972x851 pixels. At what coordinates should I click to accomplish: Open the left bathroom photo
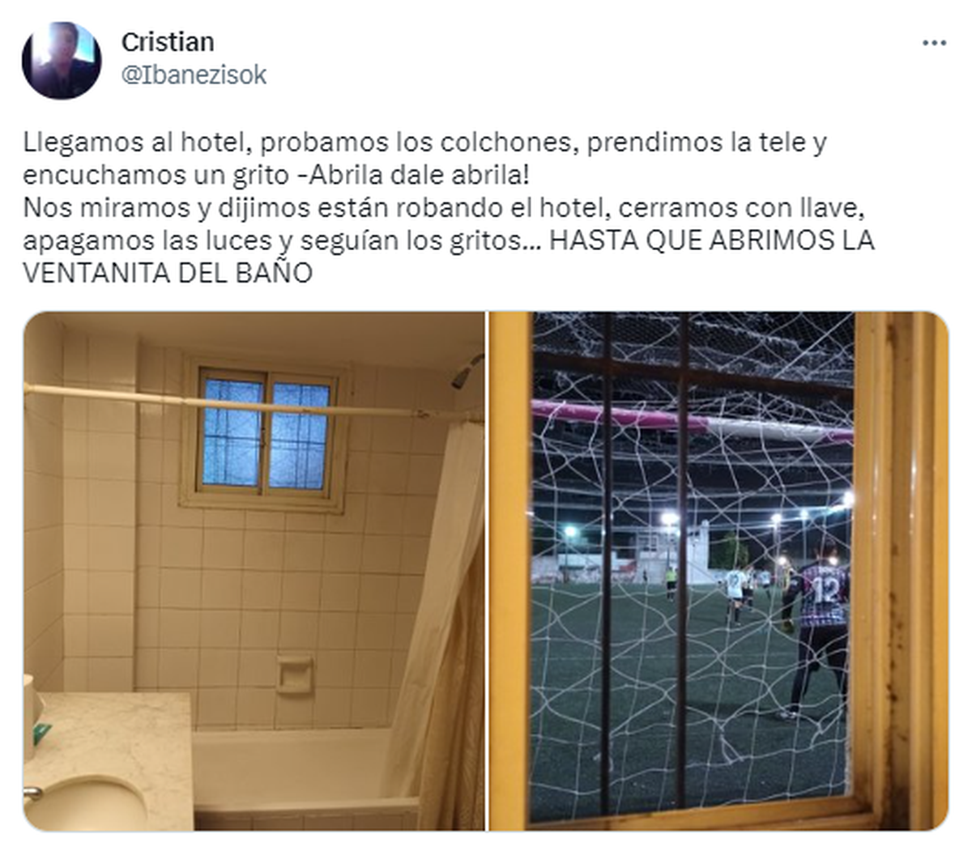(x=254, y=571)
